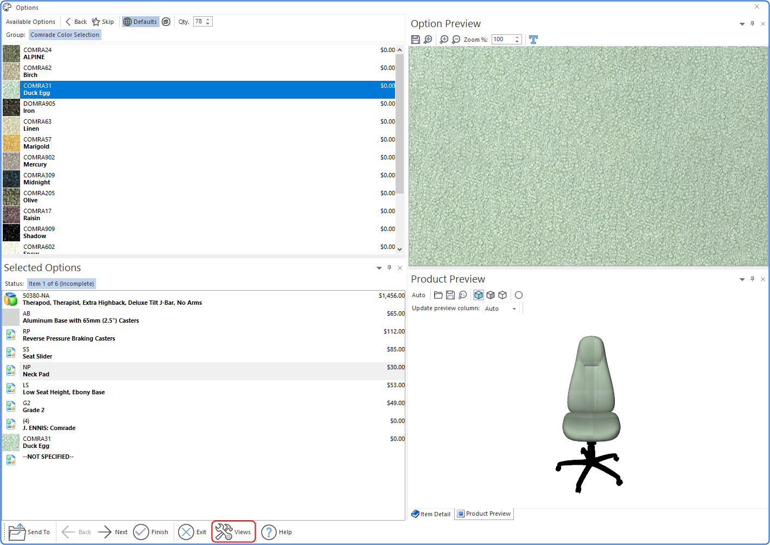This screenshot has height=545, width=770.
Task: Click the Qty. spinner arrows
Action: point(208,22)
